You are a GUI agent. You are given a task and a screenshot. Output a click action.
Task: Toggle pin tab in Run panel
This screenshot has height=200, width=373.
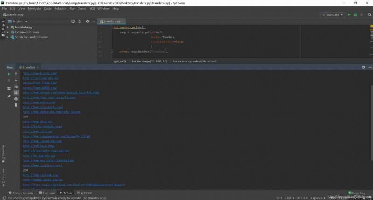point(9,97)
